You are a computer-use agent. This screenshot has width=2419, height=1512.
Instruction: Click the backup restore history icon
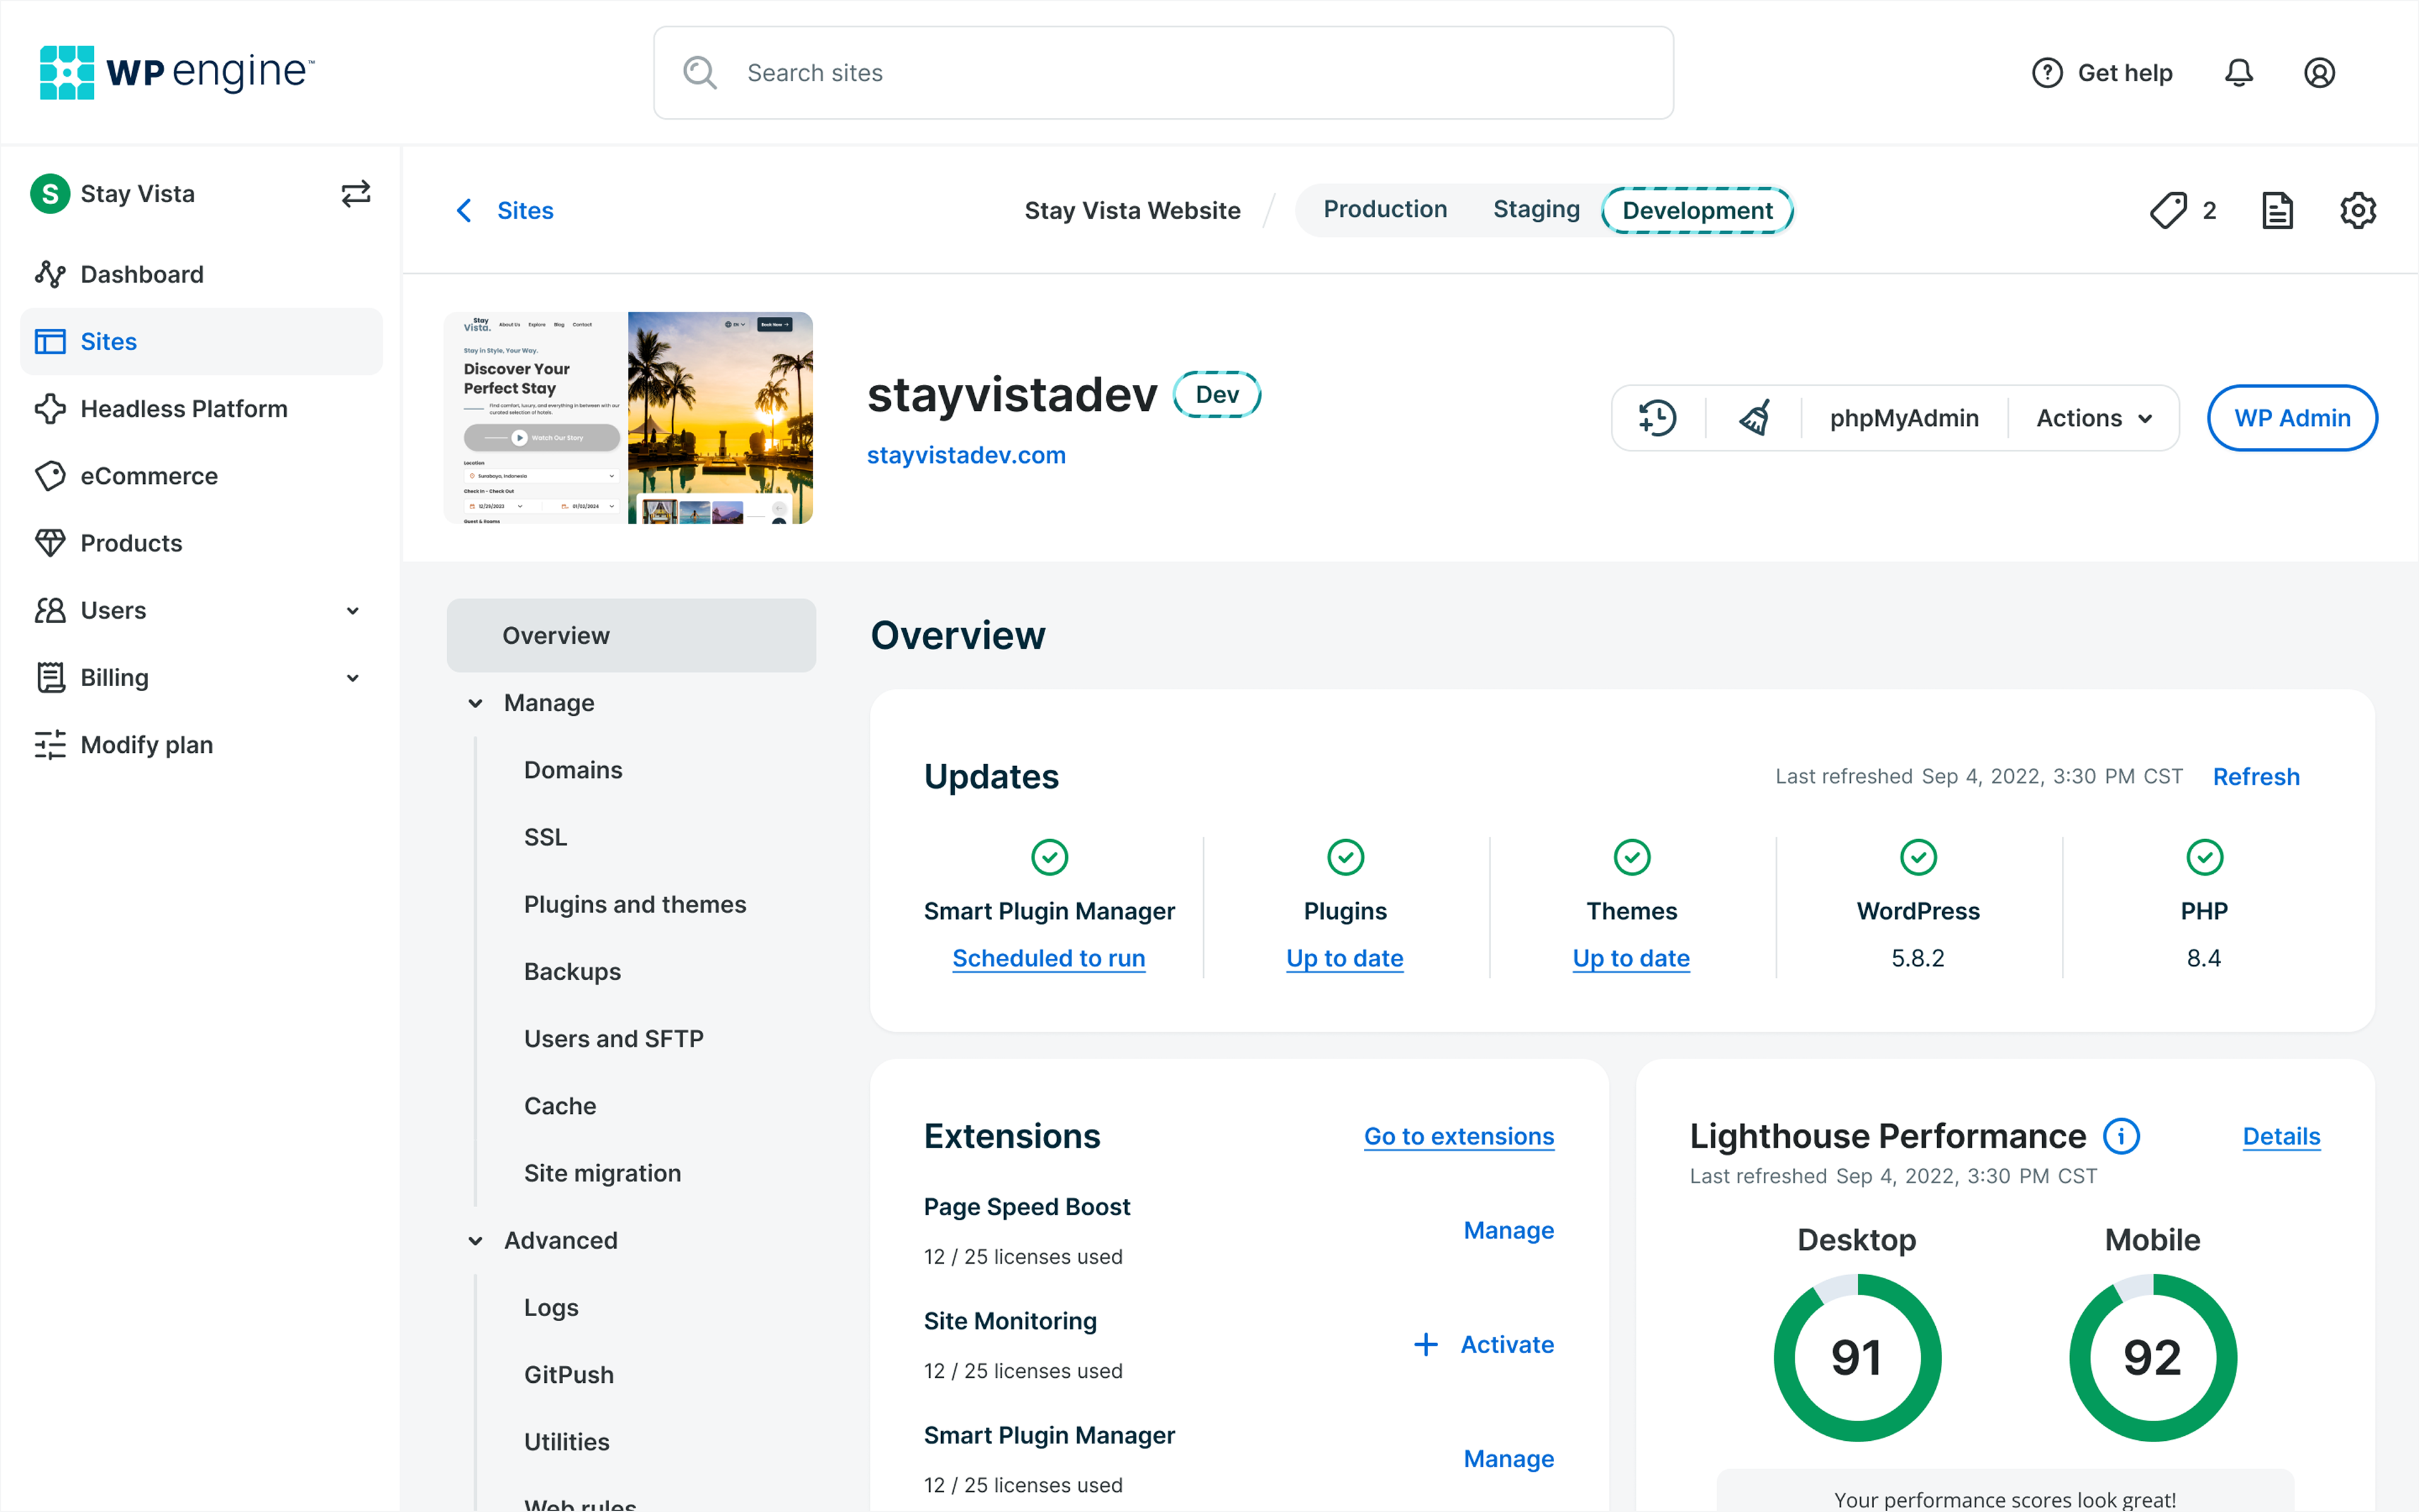[1656, 418]
